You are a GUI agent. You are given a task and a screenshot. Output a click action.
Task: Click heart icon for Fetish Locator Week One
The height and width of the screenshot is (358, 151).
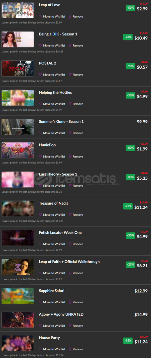coord(41,244)
